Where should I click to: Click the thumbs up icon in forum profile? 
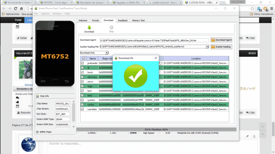coord(17,102)
